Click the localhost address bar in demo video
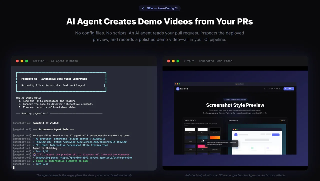This screenshot has width=320, height=181. pyautogui.click(x=239, y=84)
